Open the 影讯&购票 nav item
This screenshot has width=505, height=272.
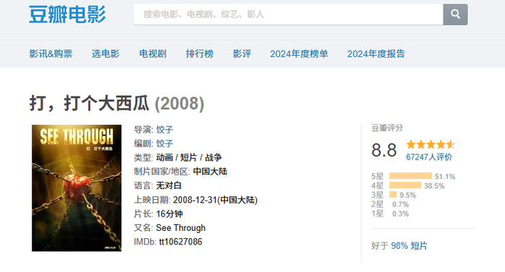51,54
